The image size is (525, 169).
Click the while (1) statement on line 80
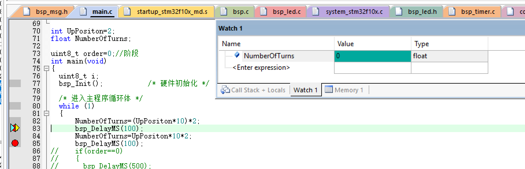point(76,106)
